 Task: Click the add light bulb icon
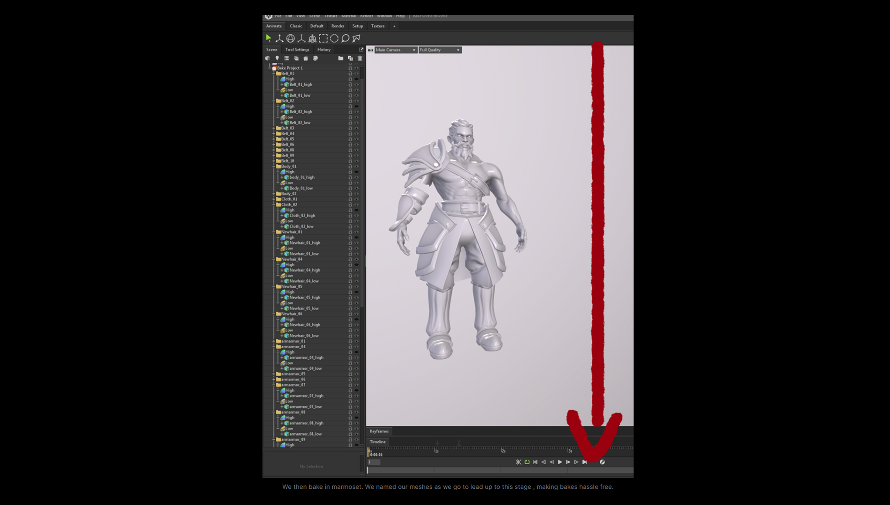(277, 58)
